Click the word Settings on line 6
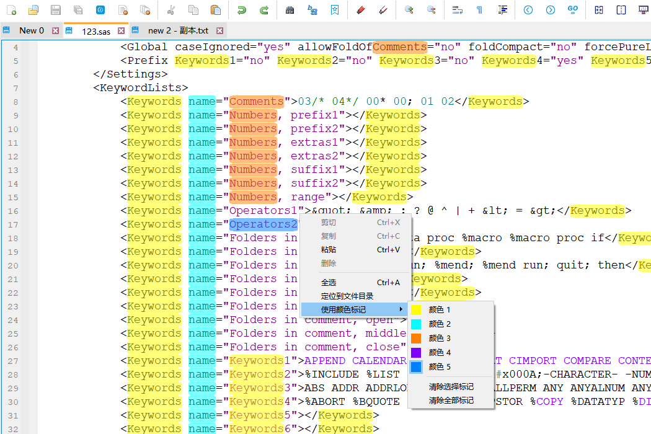Viewport: 651px width, 434px height. tap(134, 74)
